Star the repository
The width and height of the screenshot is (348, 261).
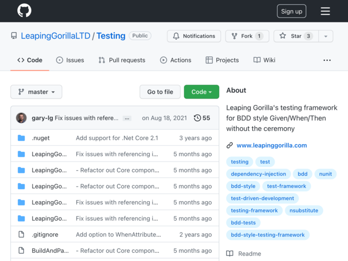click(x=296, y=36)
